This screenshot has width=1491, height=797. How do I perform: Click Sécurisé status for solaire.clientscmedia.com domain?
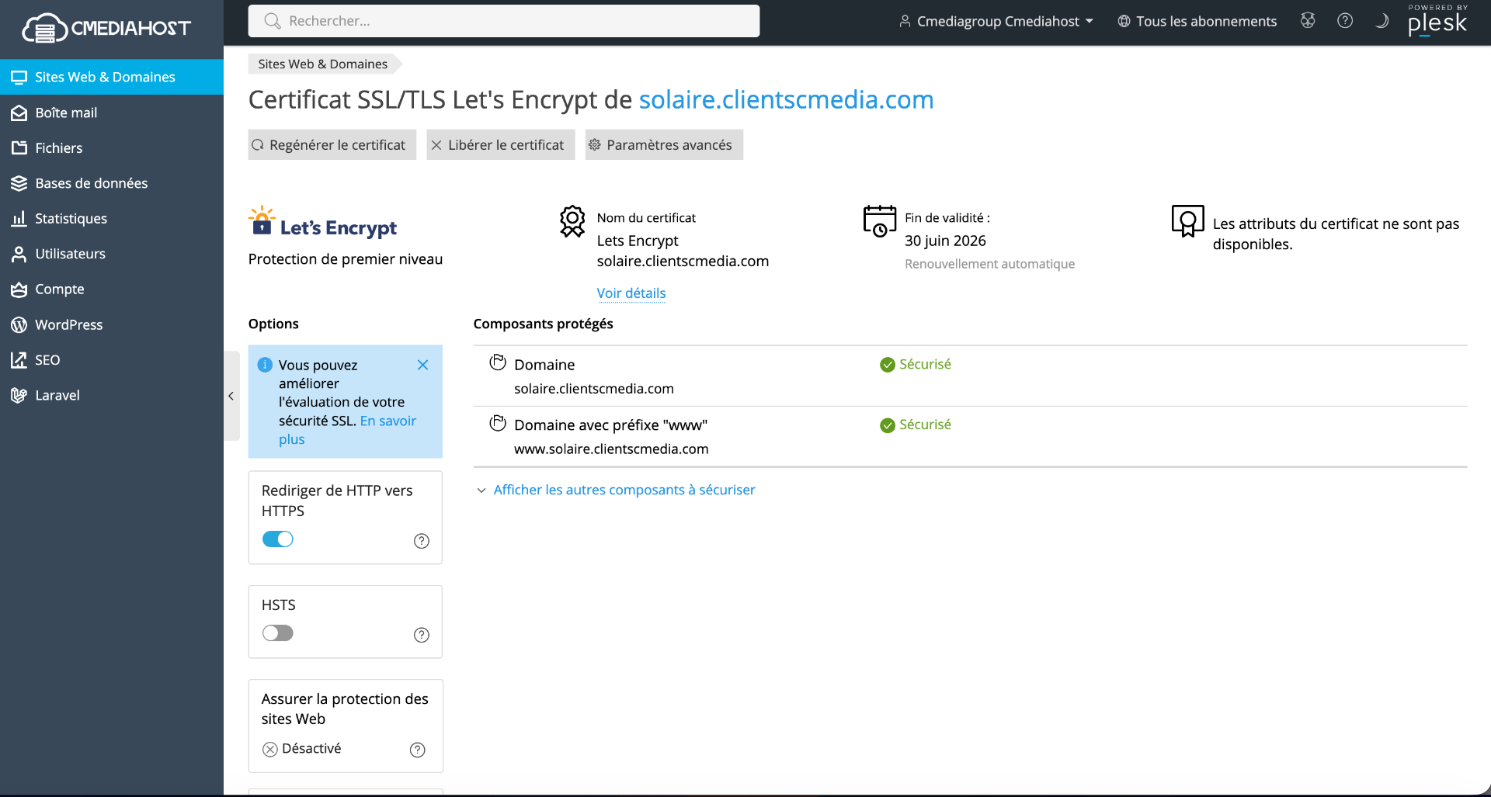coord(916,364)
